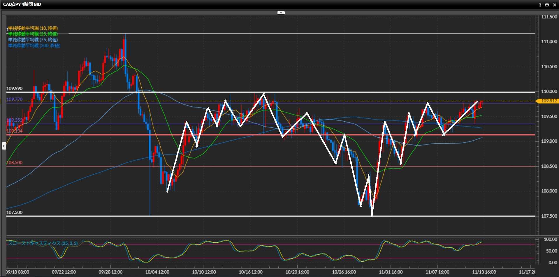This screenshot has width=559, height=277.
Task: Select the white 107.500 support line label
Action: click(14, 212)
